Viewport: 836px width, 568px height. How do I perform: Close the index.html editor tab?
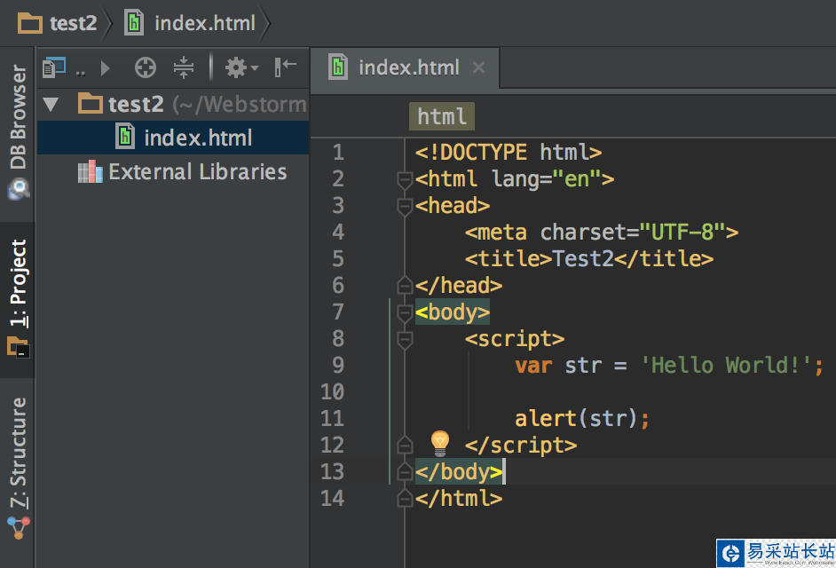479,67
